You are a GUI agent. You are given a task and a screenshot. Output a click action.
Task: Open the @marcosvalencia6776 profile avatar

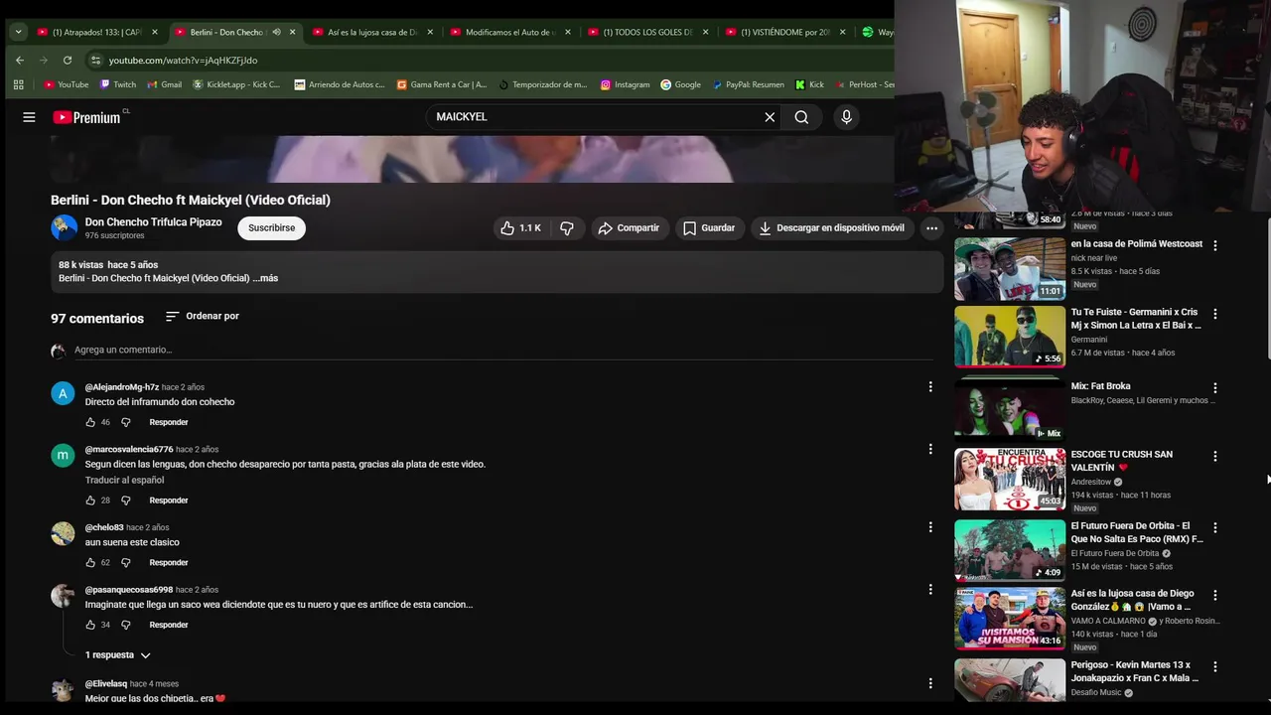tap(63, 456)
